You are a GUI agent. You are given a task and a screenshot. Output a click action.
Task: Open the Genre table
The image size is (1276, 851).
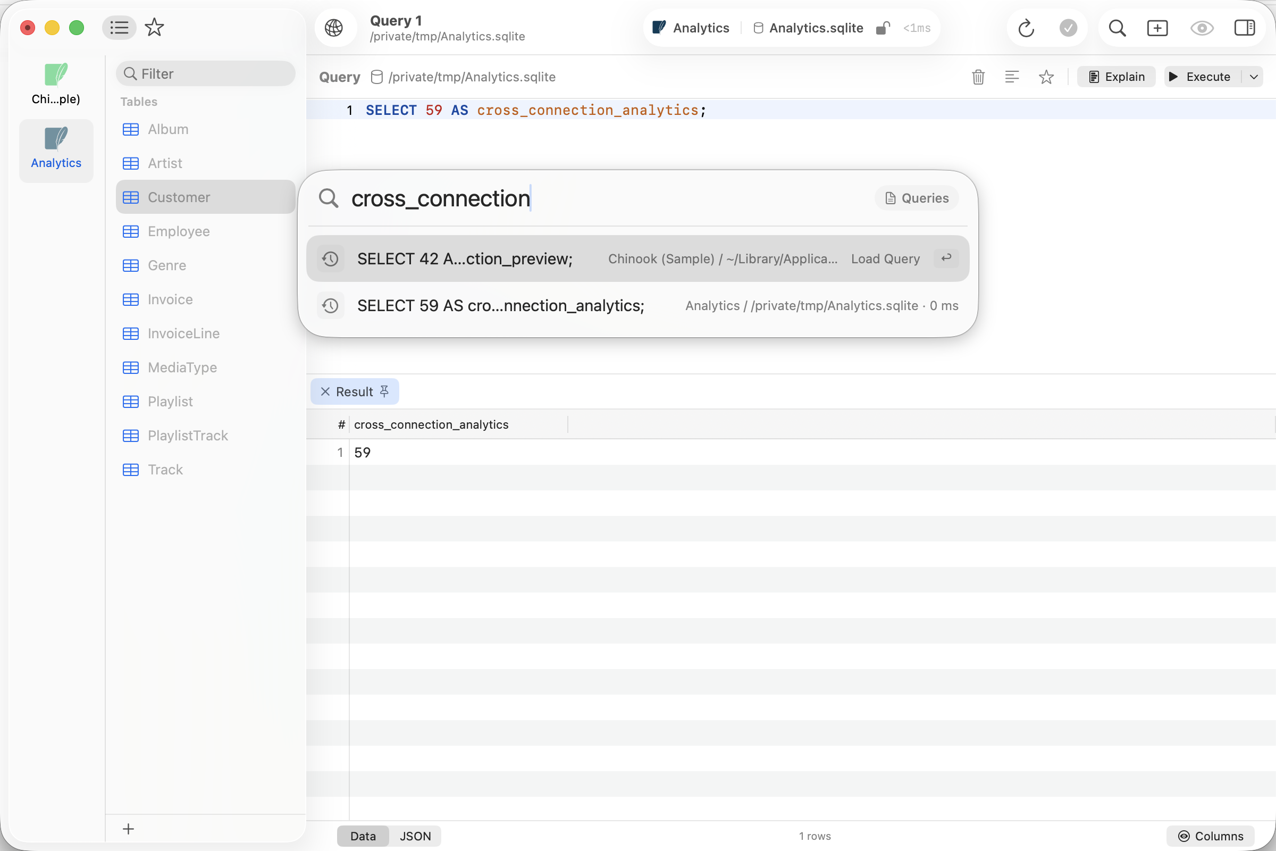(x=206, y=265)
